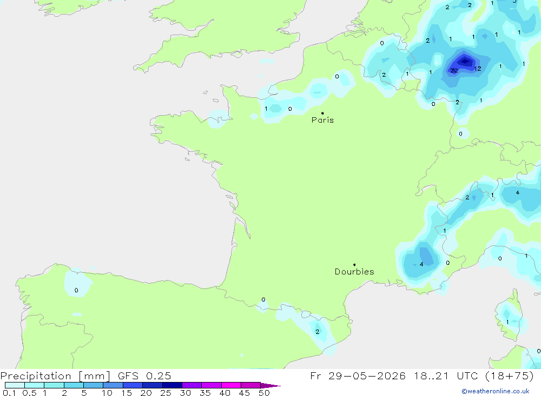Click the legend tick label '0.1'
This screenshot has width=541, height=396.
tap(9, 393)
